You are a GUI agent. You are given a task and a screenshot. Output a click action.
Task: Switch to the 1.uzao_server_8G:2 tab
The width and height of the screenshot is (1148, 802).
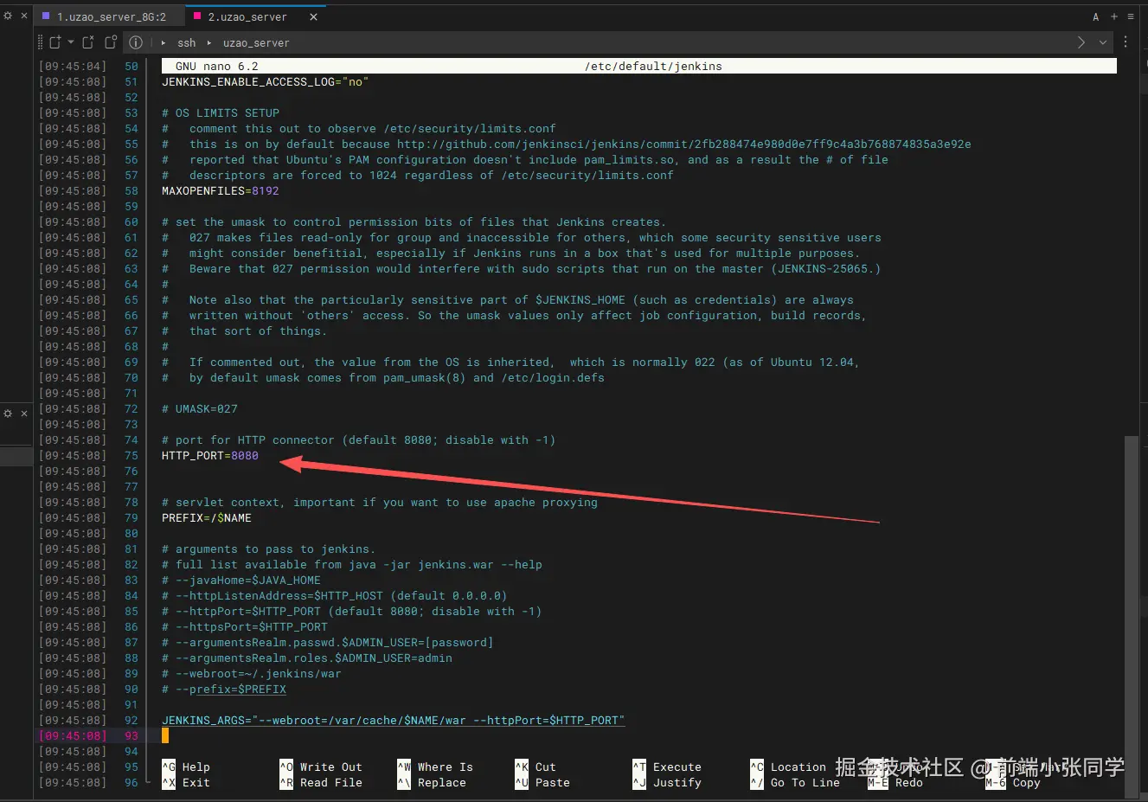[111, 16]
